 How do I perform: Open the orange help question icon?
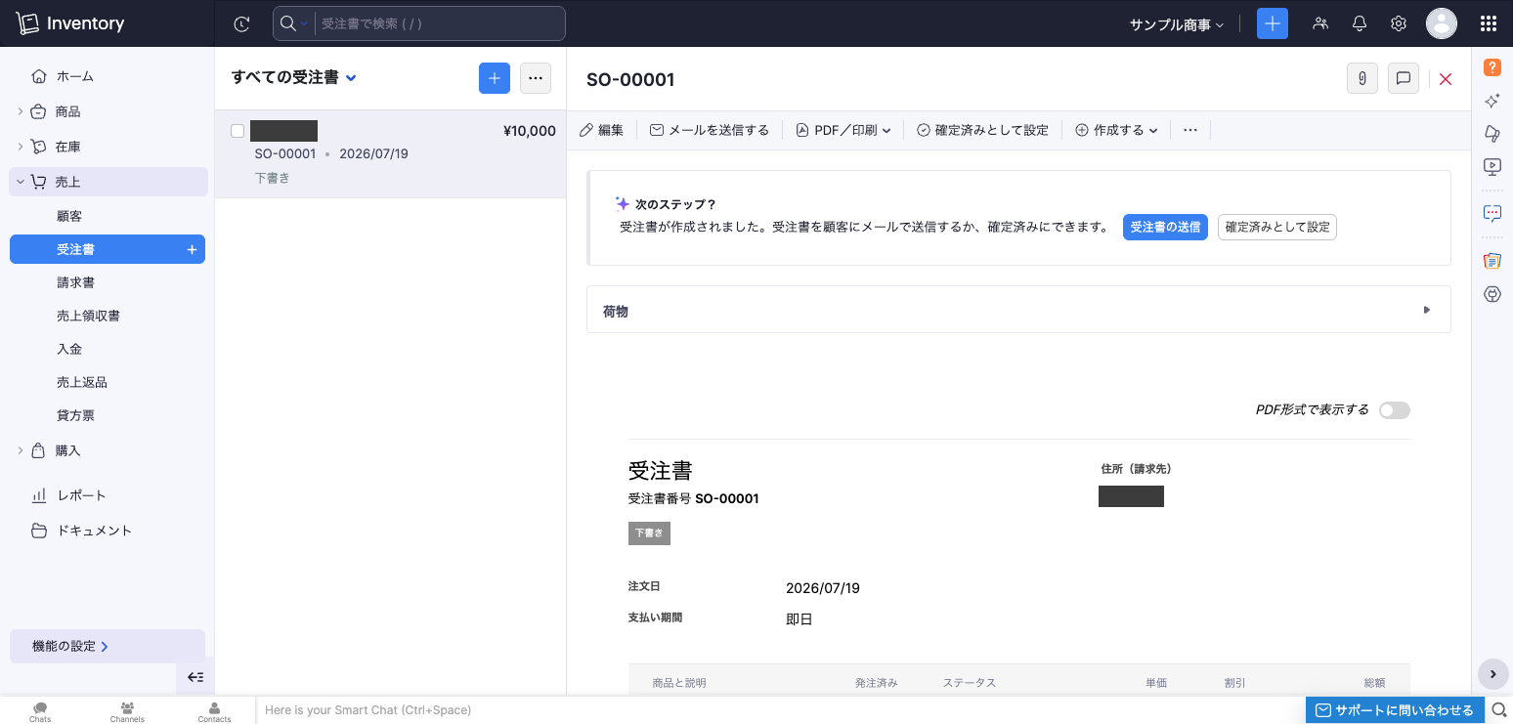(1492, 67)
